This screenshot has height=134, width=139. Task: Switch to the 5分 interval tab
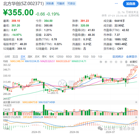point(93,56)
